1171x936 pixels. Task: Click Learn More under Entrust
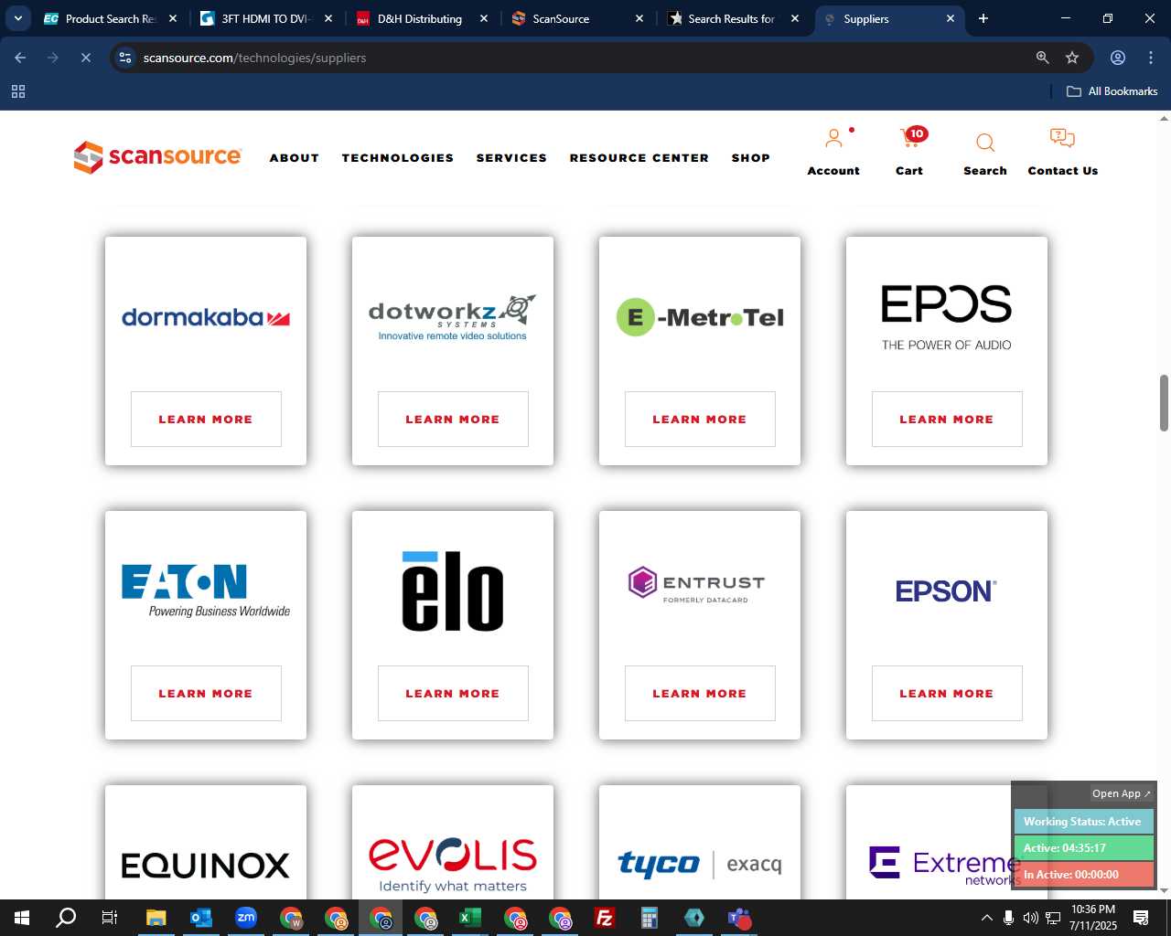700,694
